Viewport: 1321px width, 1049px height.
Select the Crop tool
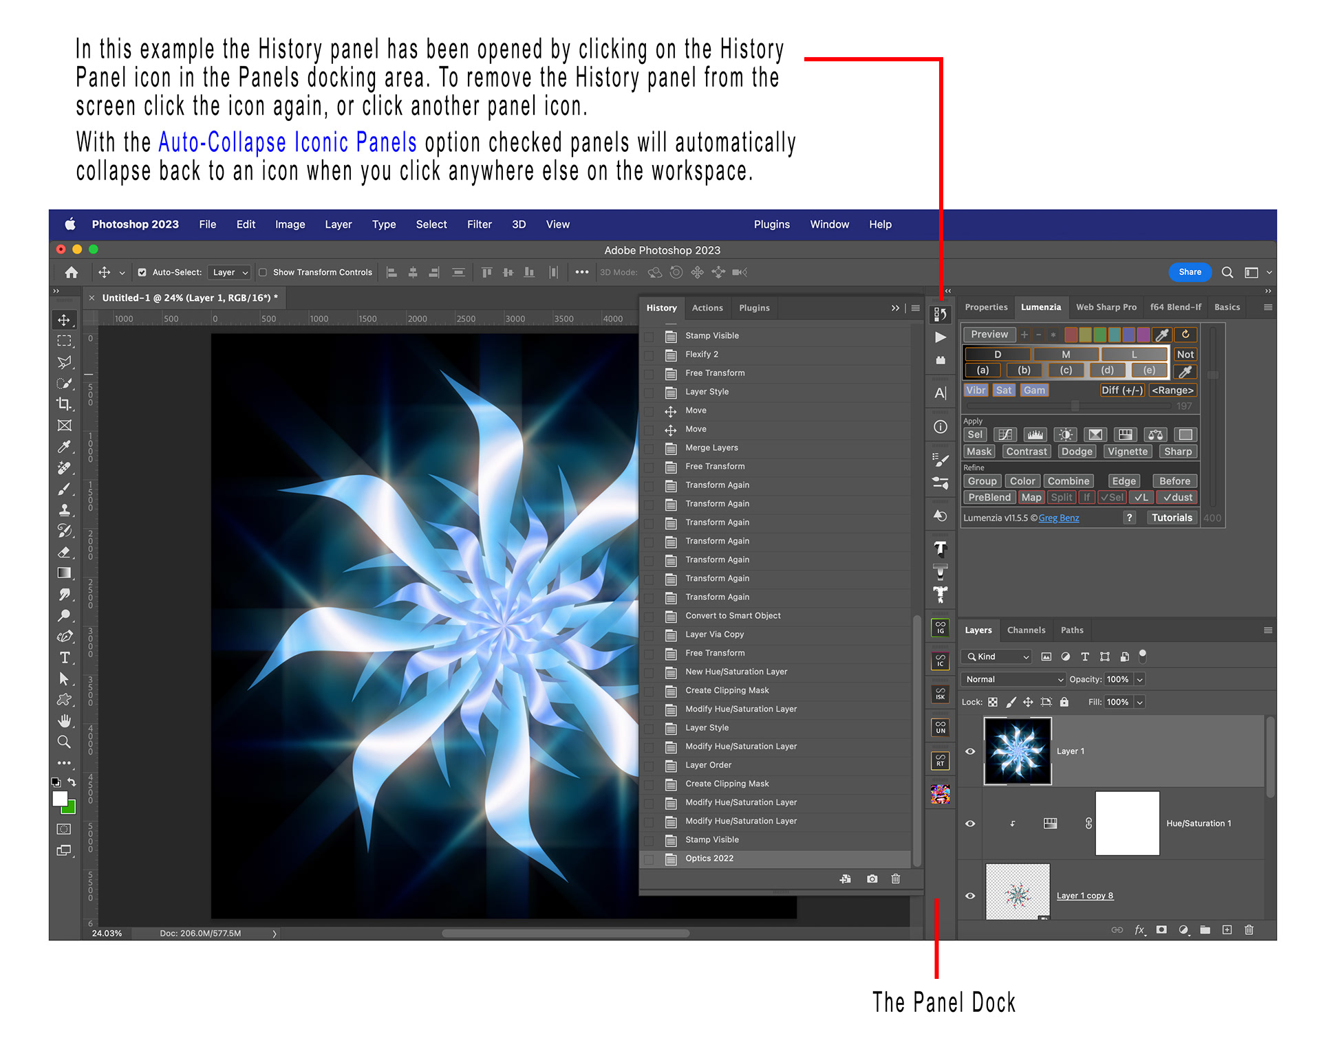click(x=64, y=404)
